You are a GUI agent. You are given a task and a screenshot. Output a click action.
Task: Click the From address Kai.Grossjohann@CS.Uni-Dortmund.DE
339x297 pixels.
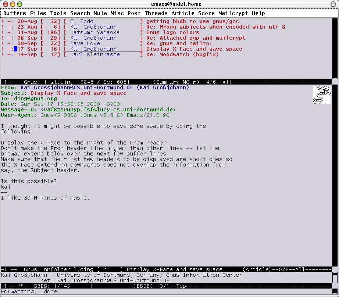(x=77, y=87)
